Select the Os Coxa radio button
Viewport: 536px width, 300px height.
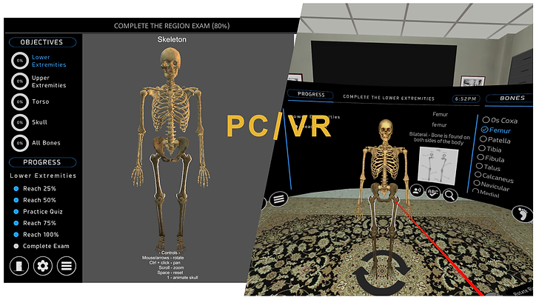486,119
